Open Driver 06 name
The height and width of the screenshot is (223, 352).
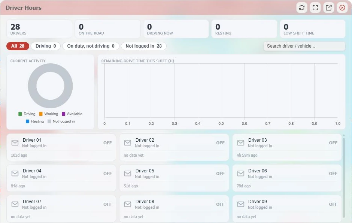click(x=258, y=171)
